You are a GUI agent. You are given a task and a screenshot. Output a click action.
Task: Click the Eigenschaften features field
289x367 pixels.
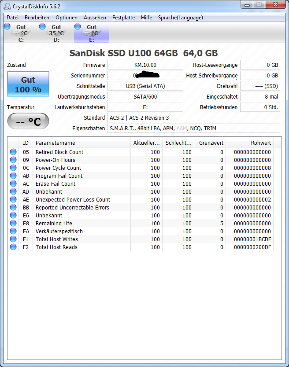(x=194, y=128)
